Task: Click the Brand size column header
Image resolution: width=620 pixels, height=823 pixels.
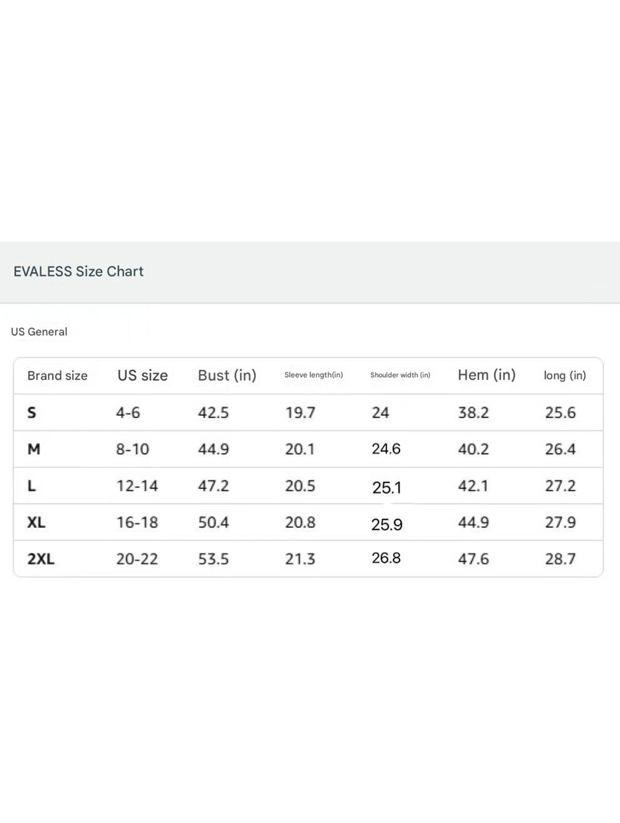Action: [57, 375]
